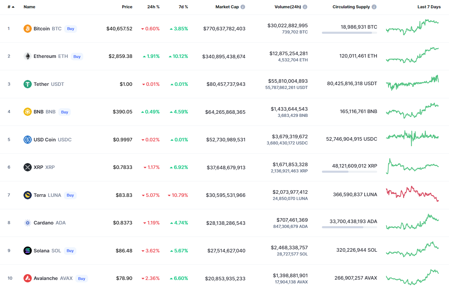449x291 pixels.
Task: Click XRP market cap $37,648,679,913
Action: 226,168
